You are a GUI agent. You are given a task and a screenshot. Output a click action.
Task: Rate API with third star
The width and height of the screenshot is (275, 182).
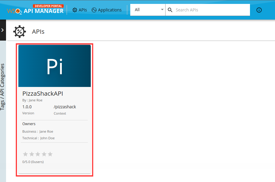pos(38,154)
